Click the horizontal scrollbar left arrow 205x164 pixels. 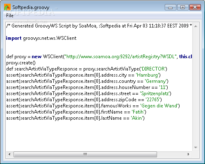pos(9,154)
